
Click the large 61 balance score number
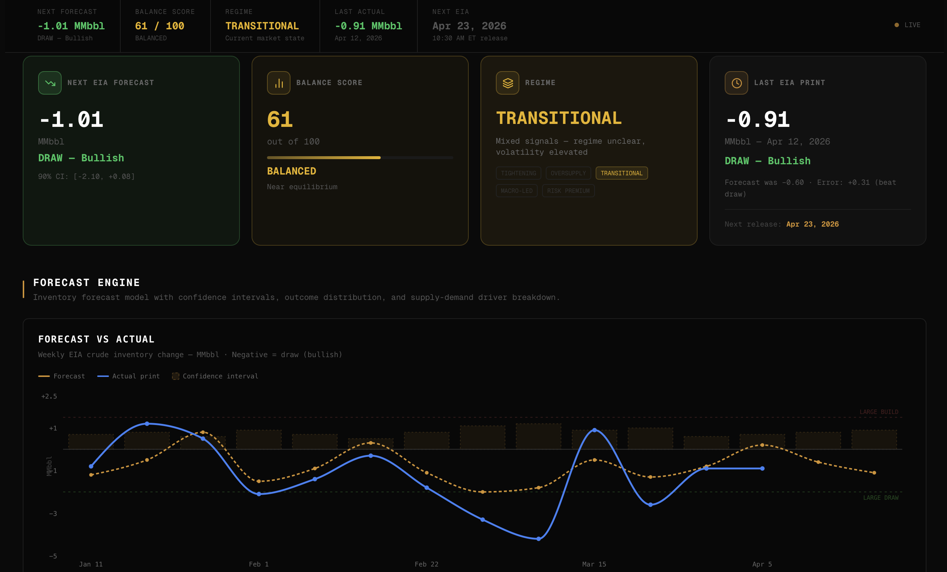[x=280, y=120]
